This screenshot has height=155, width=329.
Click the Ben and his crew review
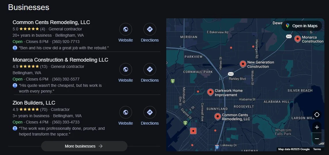click(64, 48)
